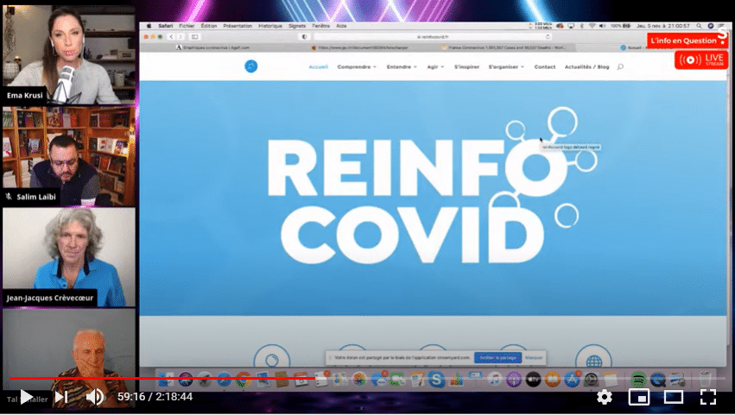Open Podcasts from the dock
735x415 pixels.
point(514,379)
